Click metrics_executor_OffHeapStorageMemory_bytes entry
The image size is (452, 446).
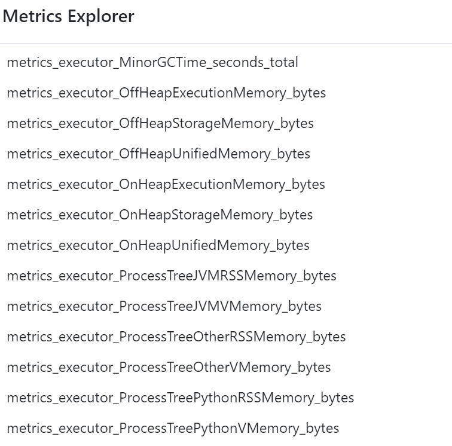(x=160, y=123)
